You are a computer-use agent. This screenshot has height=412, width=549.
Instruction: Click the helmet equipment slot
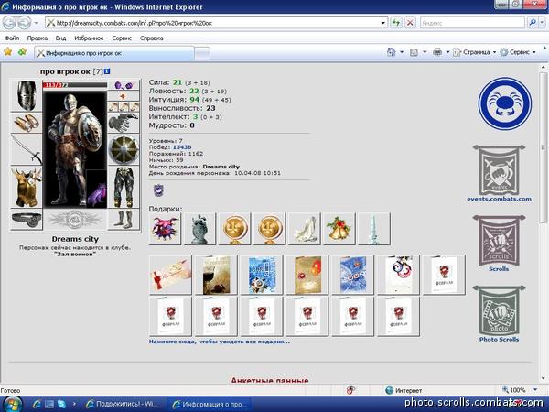[x=27, y=95]
